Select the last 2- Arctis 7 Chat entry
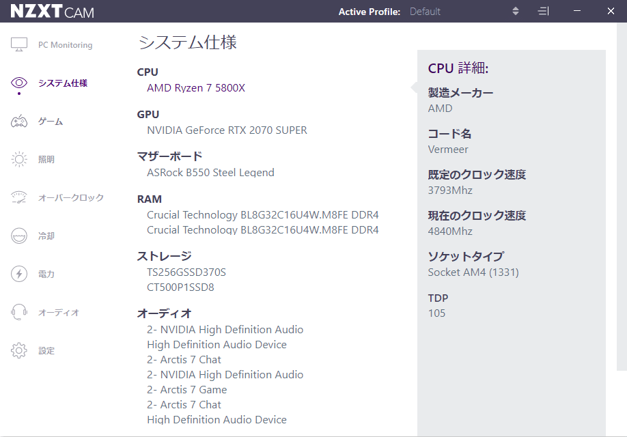This screenshot has height=437, width=627. [184, 405]
